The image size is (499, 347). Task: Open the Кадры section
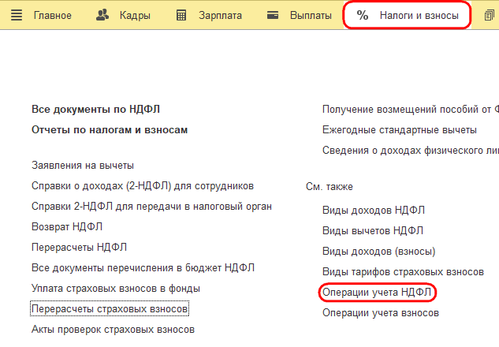pos(135,16)
